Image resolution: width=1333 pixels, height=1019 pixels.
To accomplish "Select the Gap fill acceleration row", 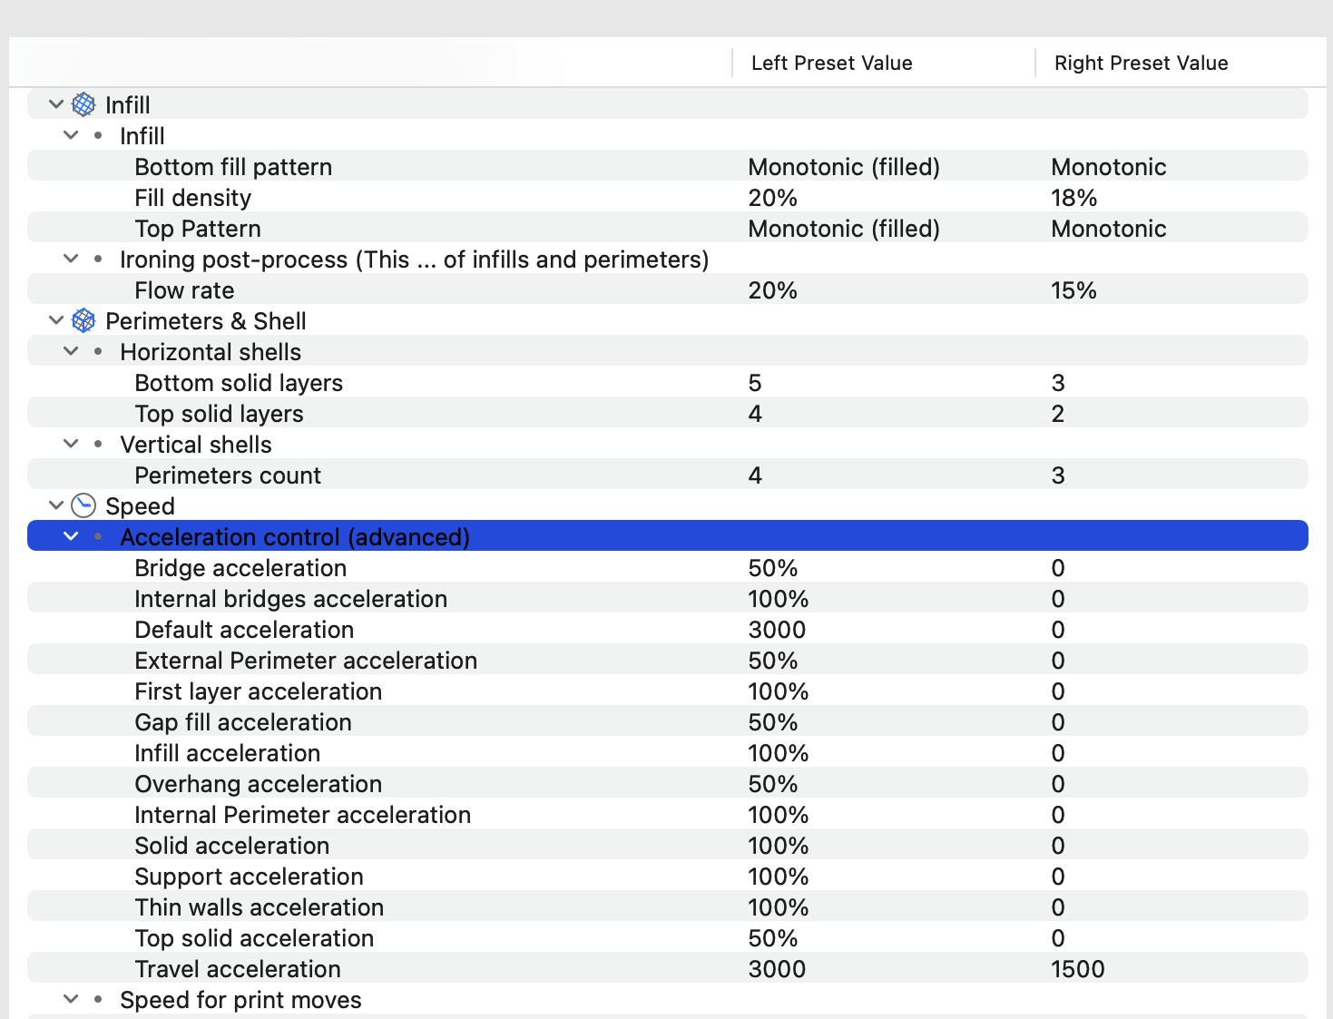I will (668, 722).
